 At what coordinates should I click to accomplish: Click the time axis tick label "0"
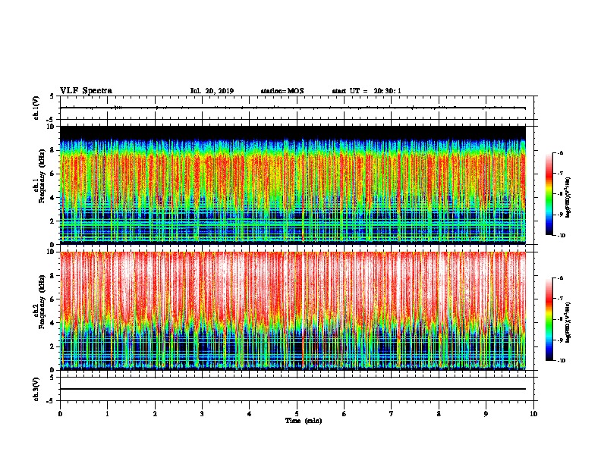60,414
